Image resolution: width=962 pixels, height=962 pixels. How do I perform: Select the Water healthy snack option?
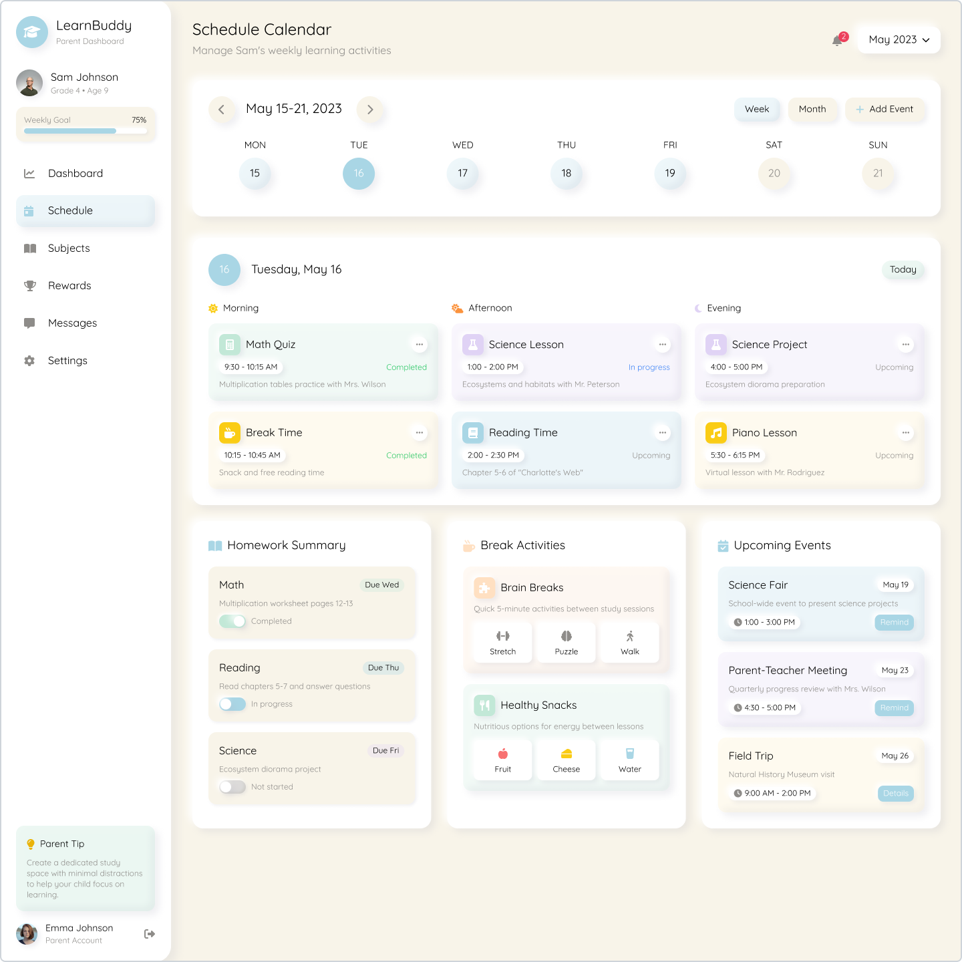629,760
